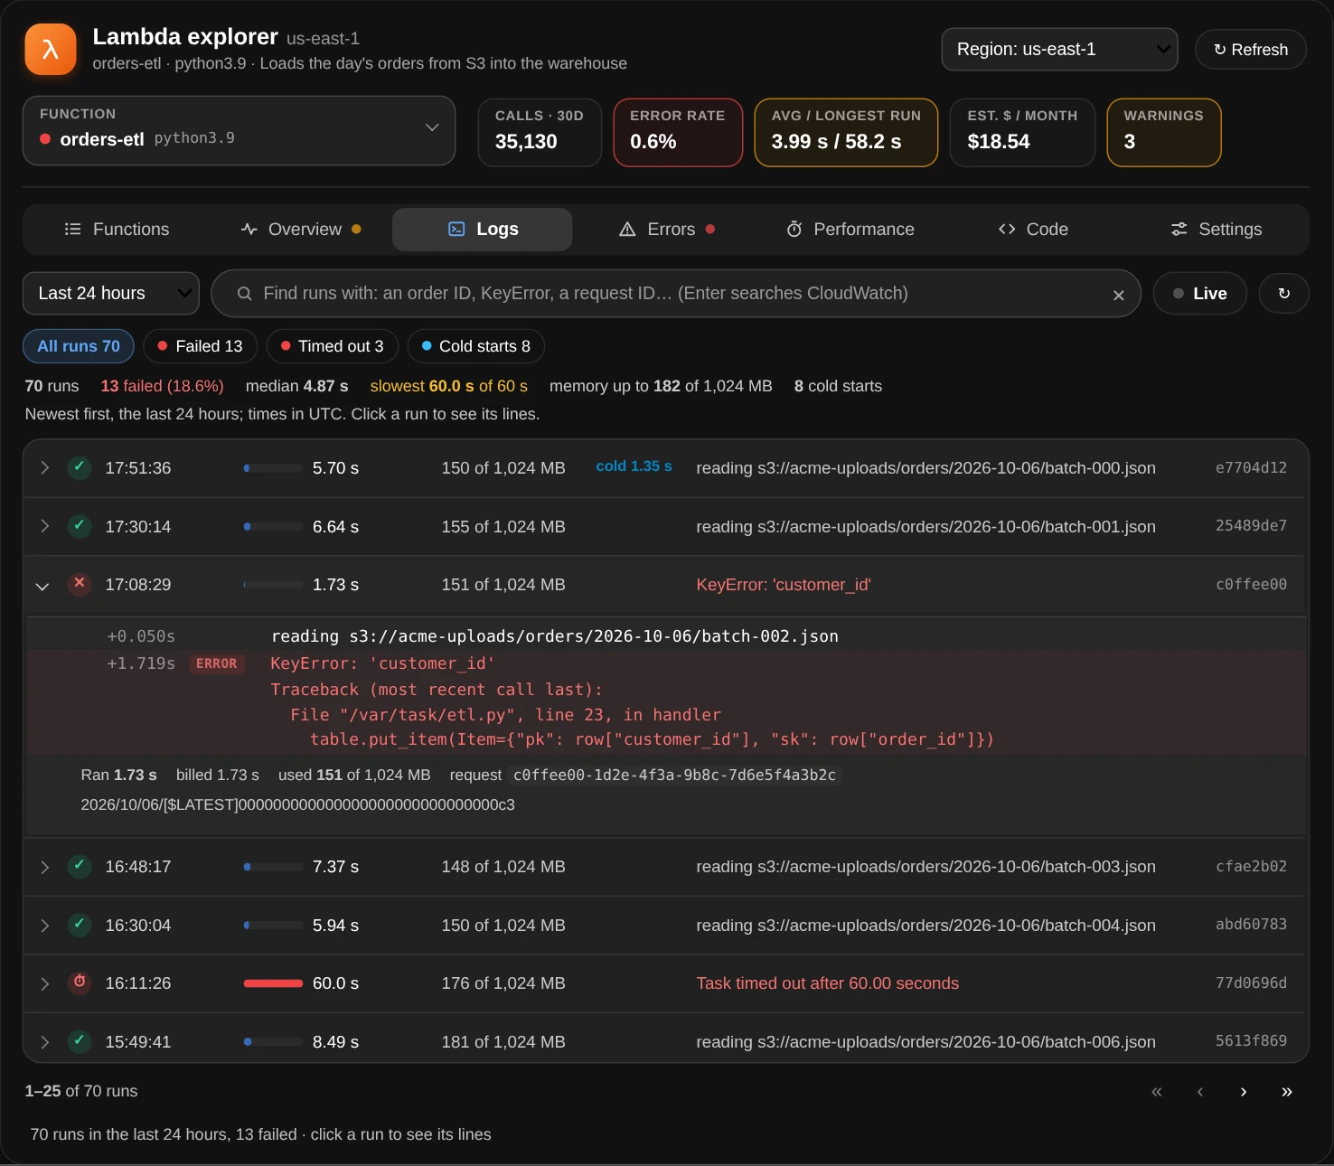This screenshot has height=1166, width=1334.
Task: Open the Last 24 hours time range dropdown
Action: (x=111, y=294)
